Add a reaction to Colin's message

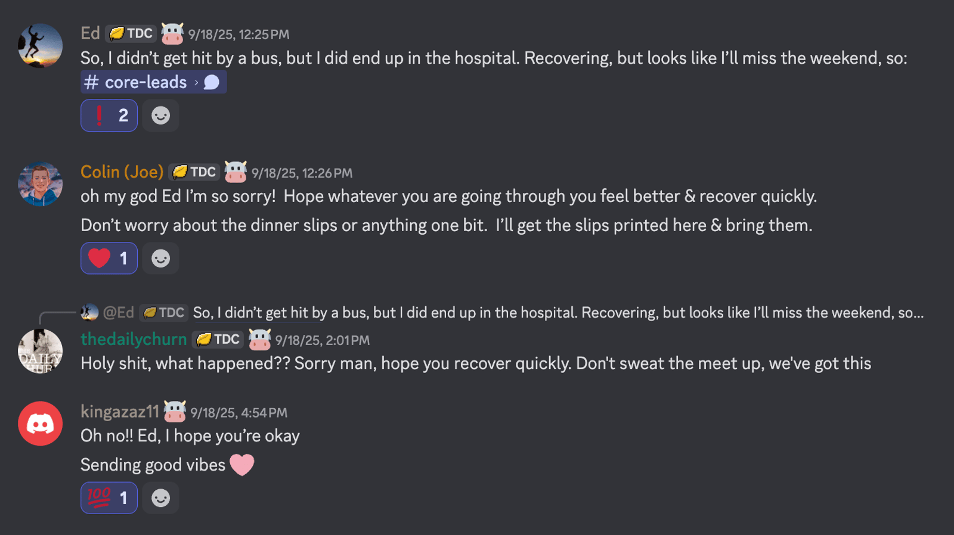[160, 259]
